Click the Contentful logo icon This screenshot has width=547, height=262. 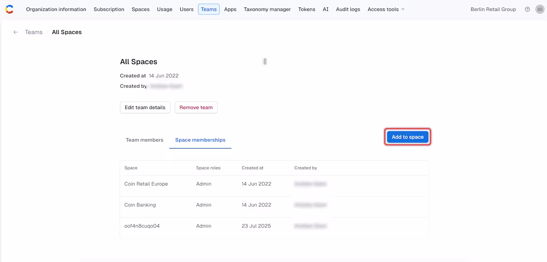click(x=9, y=9)
